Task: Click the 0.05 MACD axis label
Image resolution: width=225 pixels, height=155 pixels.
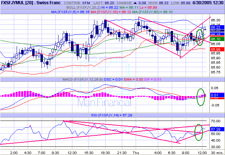Action: [x=214, y=88]
